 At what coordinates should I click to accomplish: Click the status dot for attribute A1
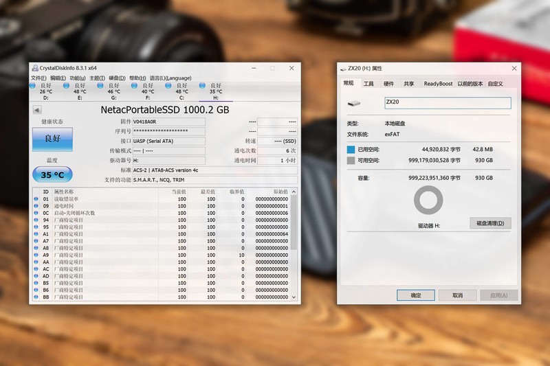pyautogui.click(x=36, y=234)
